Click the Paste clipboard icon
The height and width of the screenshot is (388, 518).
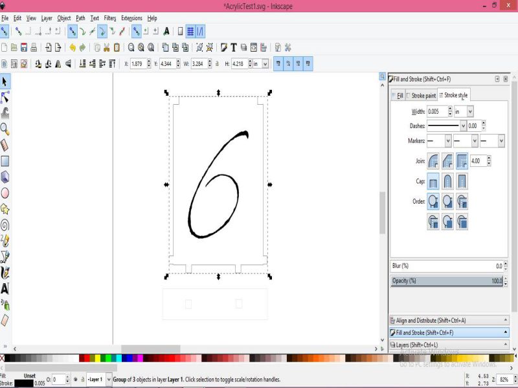(x=117, y=47)
